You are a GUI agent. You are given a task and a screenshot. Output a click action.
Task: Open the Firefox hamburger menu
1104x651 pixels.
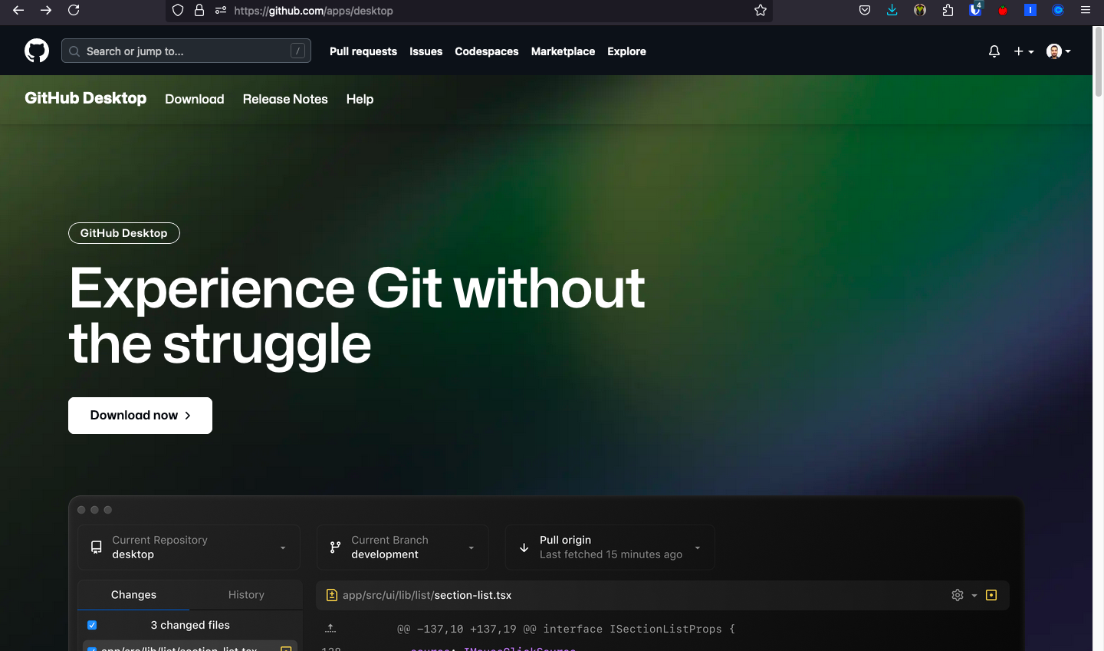(x=1085, y=11)
